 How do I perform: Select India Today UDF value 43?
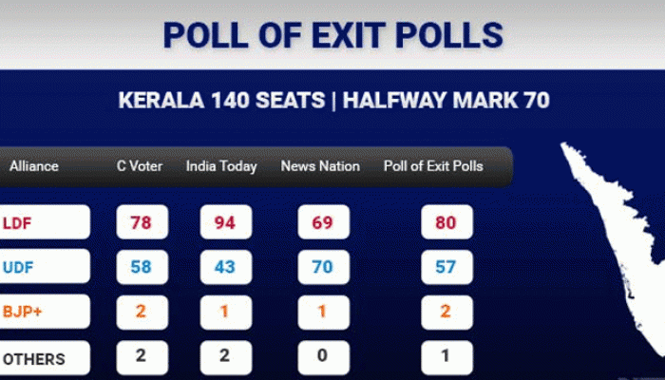click(226, 267)
